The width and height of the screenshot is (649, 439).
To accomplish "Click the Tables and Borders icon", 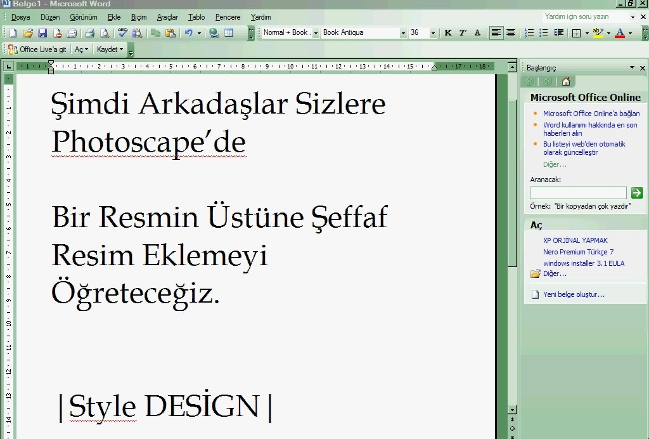I will point(229,33).
